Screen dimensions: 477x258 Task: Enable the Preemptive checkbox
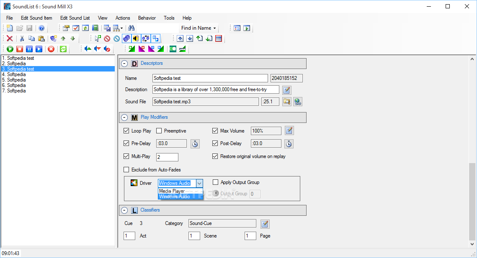(159, 130)
